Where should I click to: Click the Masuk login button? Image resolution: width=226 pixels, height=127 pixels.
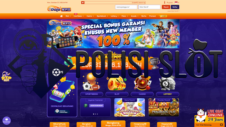click(x=166, y=7)
